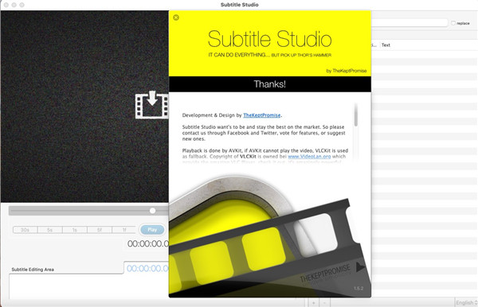Click the Subtitle Editing Area label
This screenshot has width=478, height=307.
pyautogui.click(x=33, y=270)
